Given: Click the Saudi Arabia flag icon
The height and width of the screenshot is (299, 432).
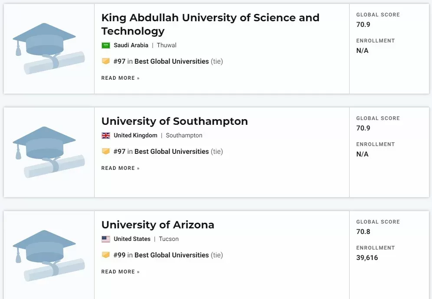Looking at the screenshot, I should [x=106, y=45].
